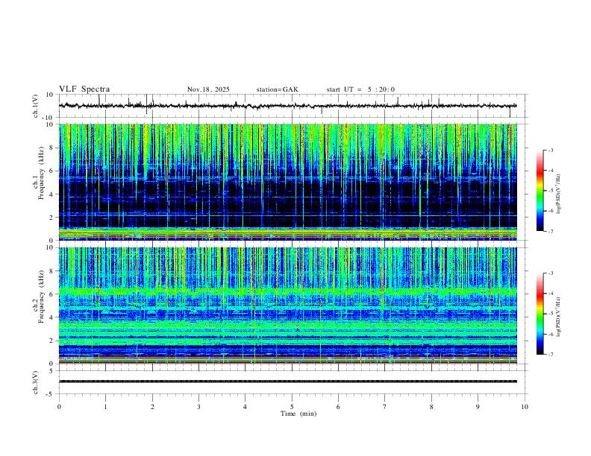591x456 pixels.
Task: Click the '-5' tick on ch.3(V) axis
Action: coord(51,394)
